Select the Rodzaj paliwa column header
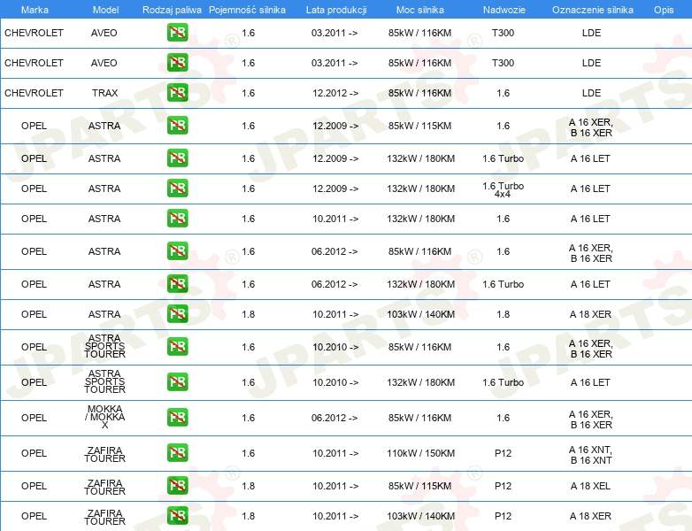The width and height of the screenshot is (692, 531). 172,10
